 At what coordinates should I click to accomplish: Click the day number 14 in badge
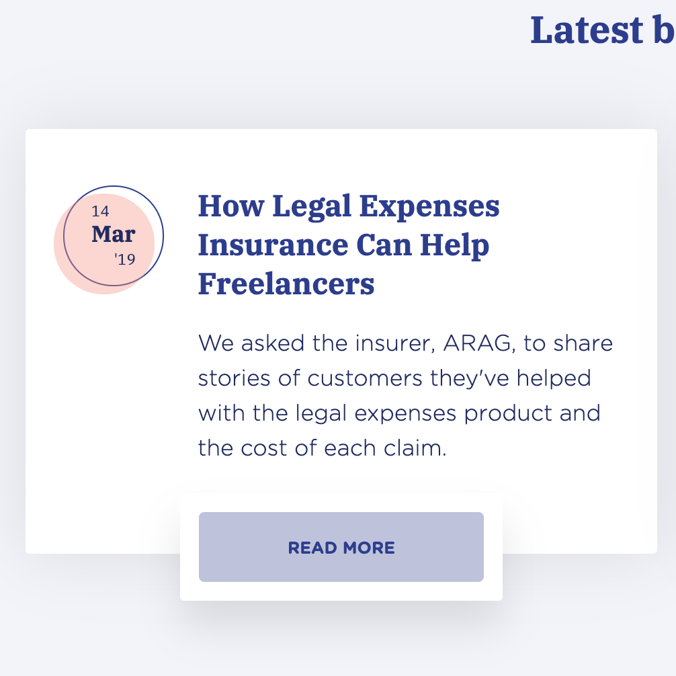point(100,212)
